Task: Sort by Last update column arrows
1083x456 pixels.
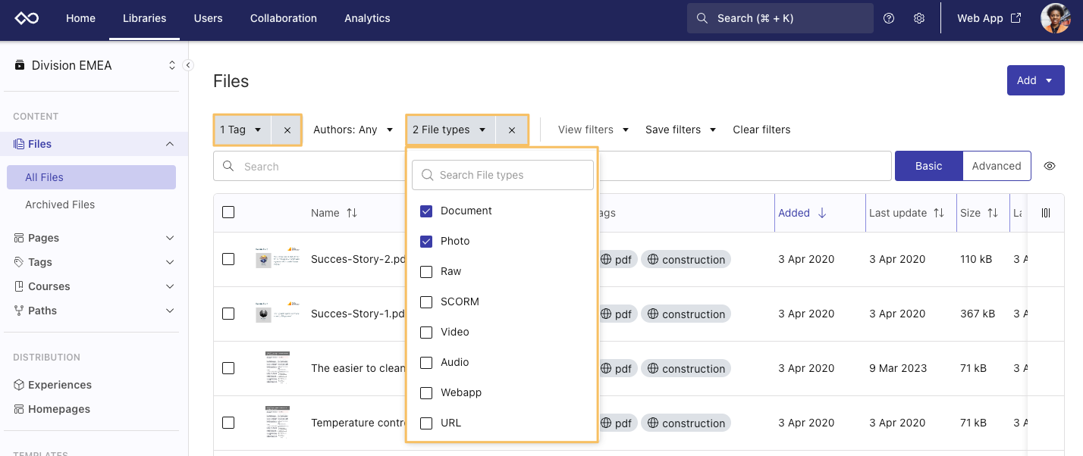Action: point(939,213)
